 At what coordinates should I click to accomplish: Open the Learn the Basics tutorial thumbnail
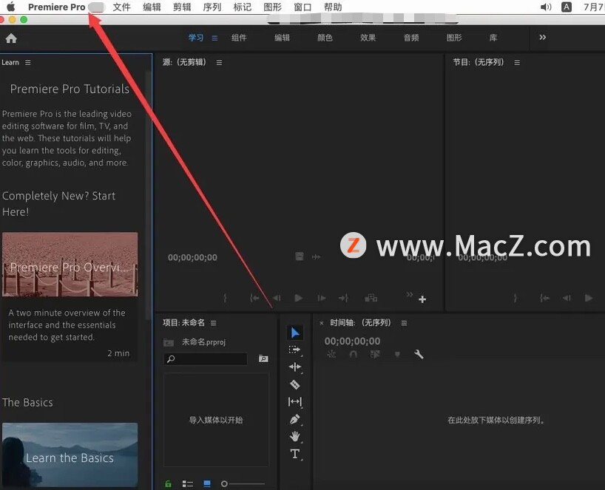coord(70,455)
